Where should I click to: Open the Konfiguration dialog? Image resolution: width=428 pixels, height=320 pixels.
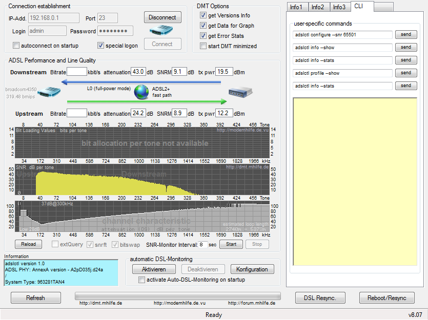pyautogui.click(x=252, y=269)
